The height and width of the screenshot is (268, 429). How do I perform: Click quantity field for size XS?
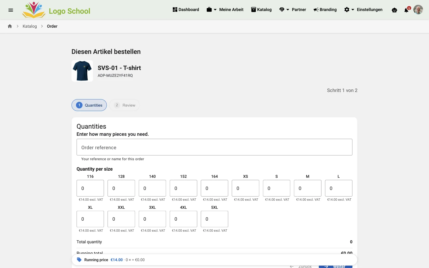pos(245,188)
